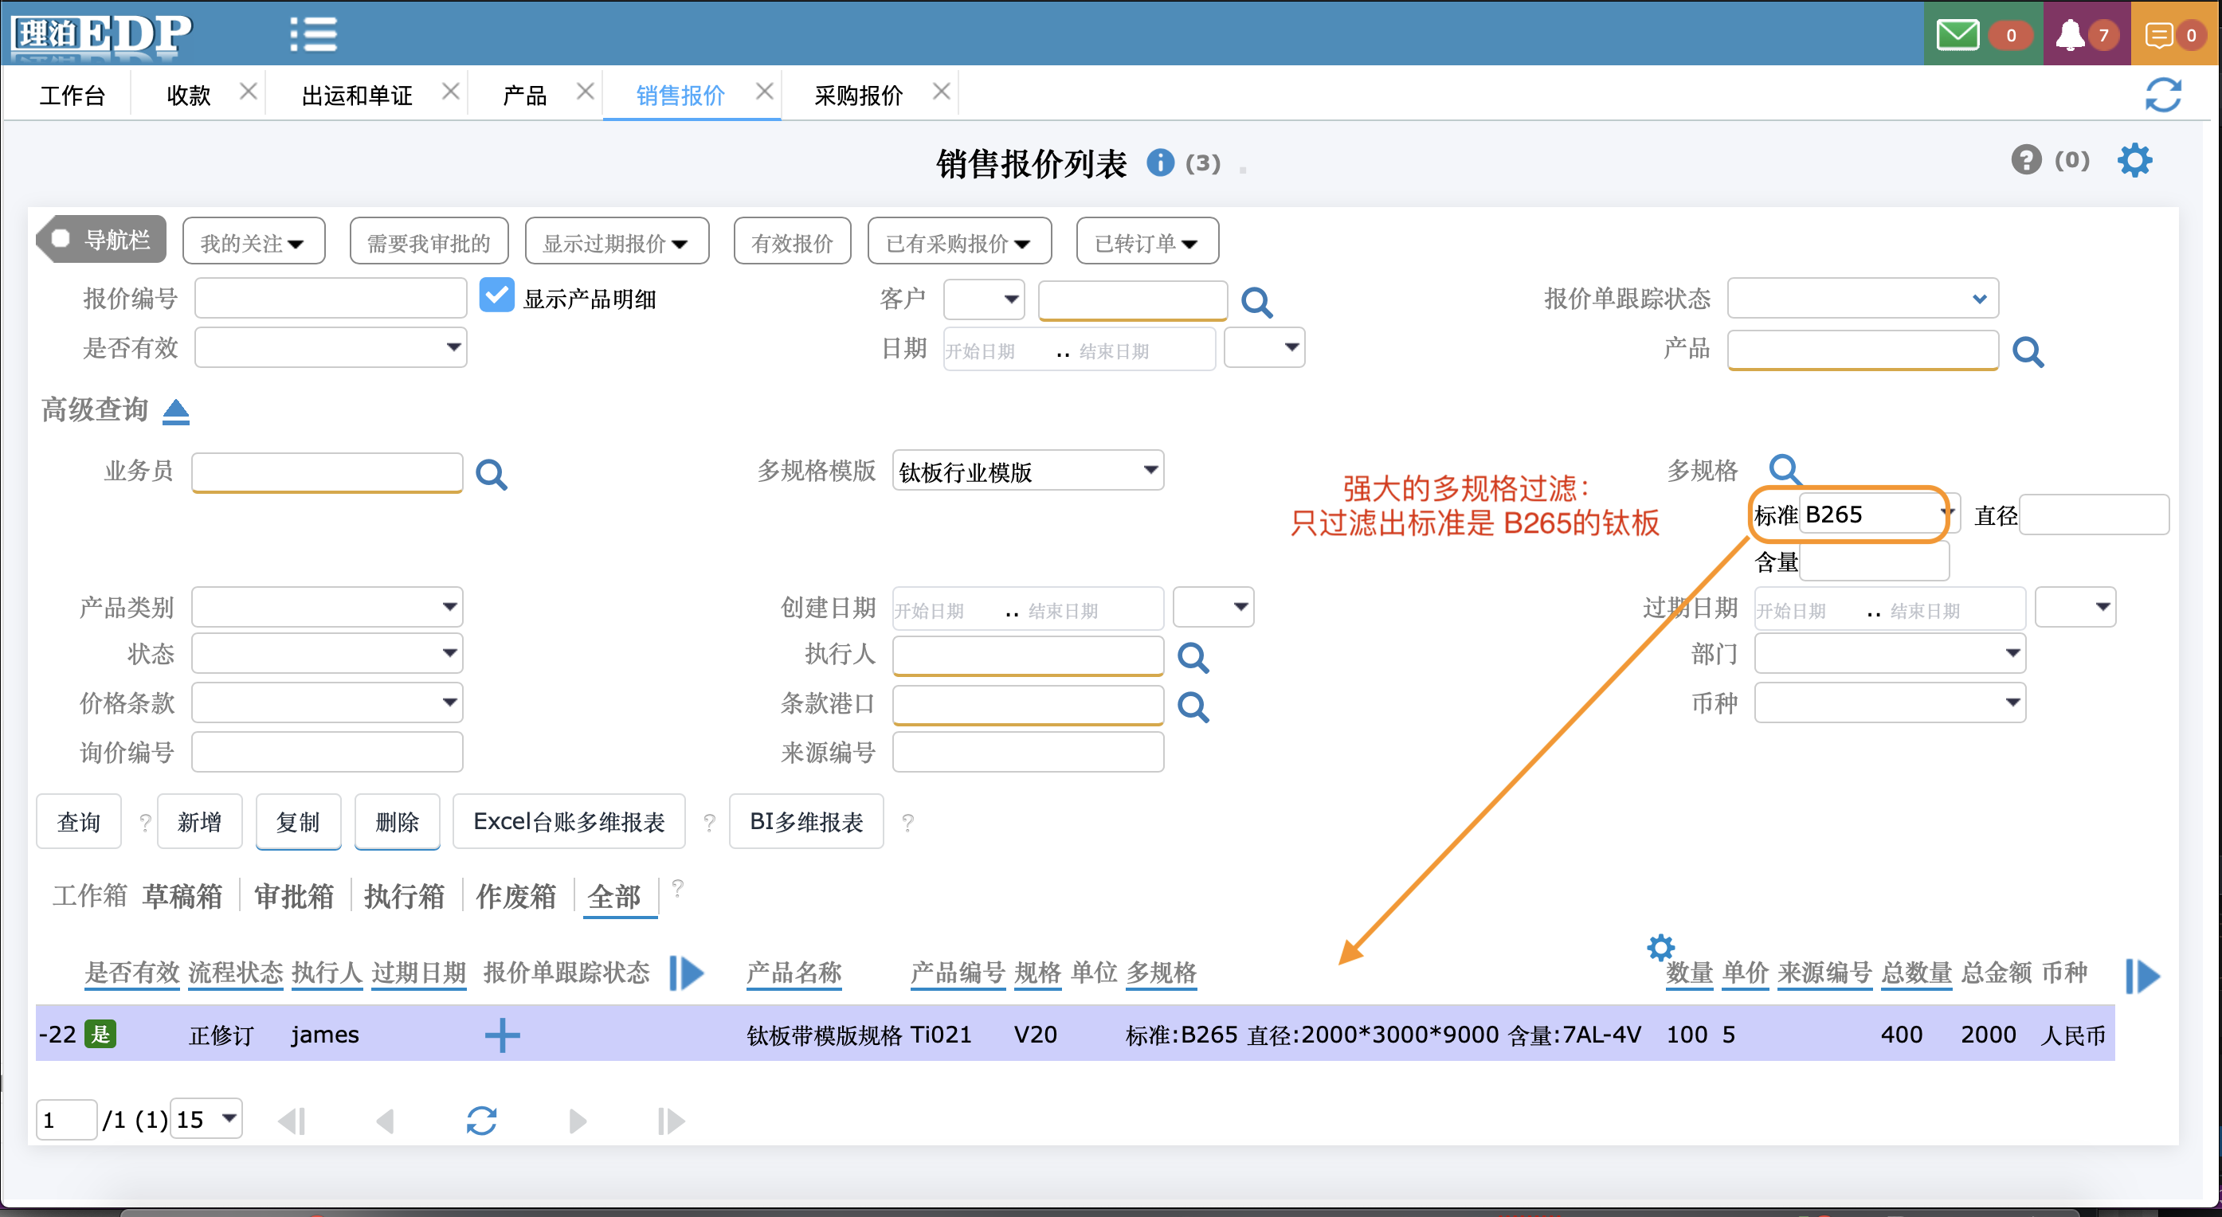The height and width of the screenshot is (1217, 2222).
Task: Click the help question mark icon
Action: [x=2025, y=160]
